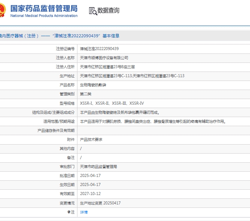Click the 型号规格 label
The height and width of the screenshot is (221, 250).
click(67, 103)
